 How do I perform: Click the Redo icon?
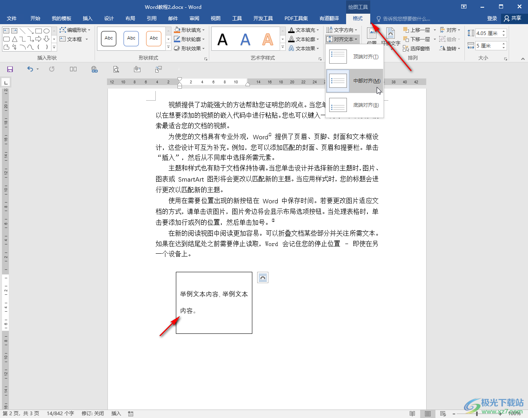52,69
